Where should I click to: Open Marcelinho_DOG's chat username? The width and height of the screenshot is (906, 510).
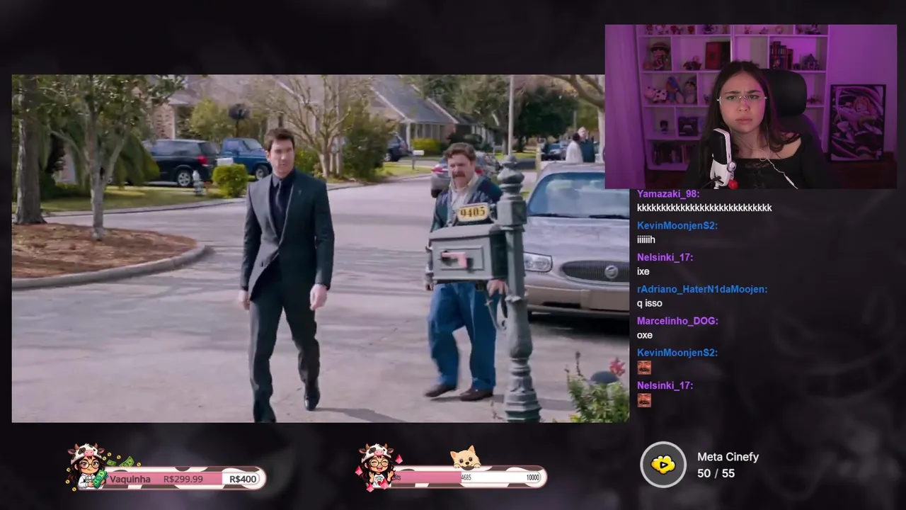[x=677, y=321]
